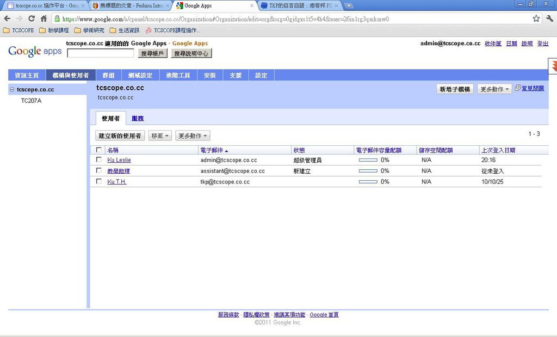Close the Google Apps browser tab
This screenshot has width=557, height=337.
252,5
